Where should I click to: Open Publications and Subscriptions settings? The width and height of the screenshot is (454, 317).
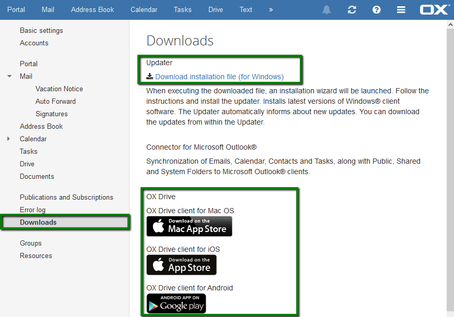66,197
